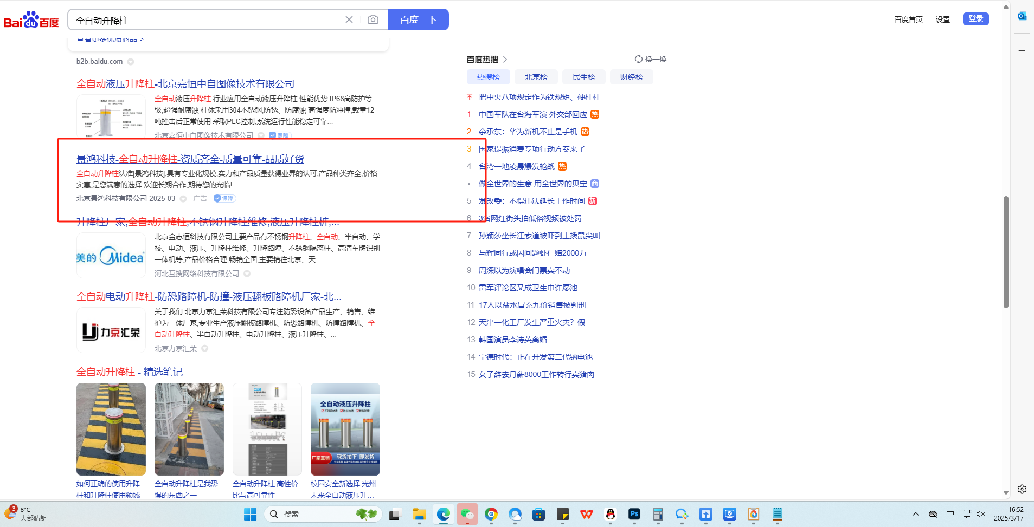Image resolution: width=1034 pixels, height=527 pixels.
Task: Switch to the 财经榜 tab
Action: 631,77
